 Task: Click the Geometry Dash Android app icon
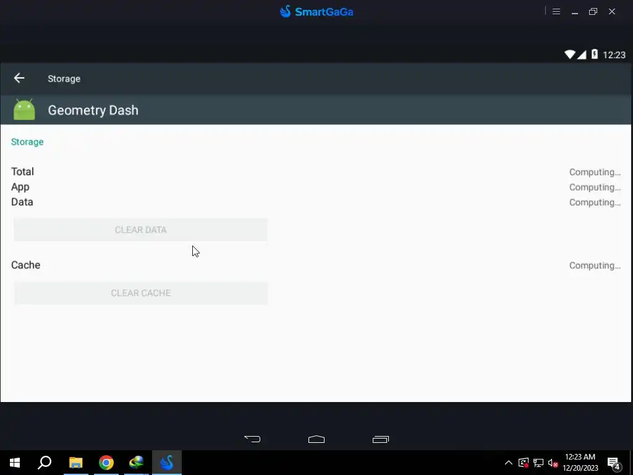pos(24,109)
